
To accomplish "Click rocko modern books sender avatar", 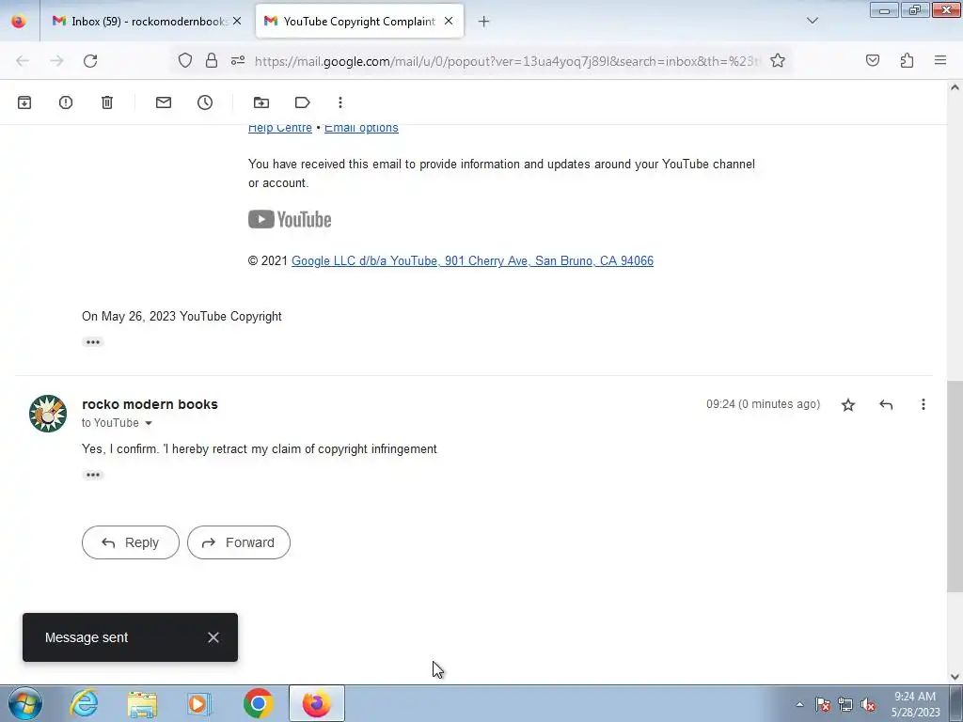I will pos(48,414).
